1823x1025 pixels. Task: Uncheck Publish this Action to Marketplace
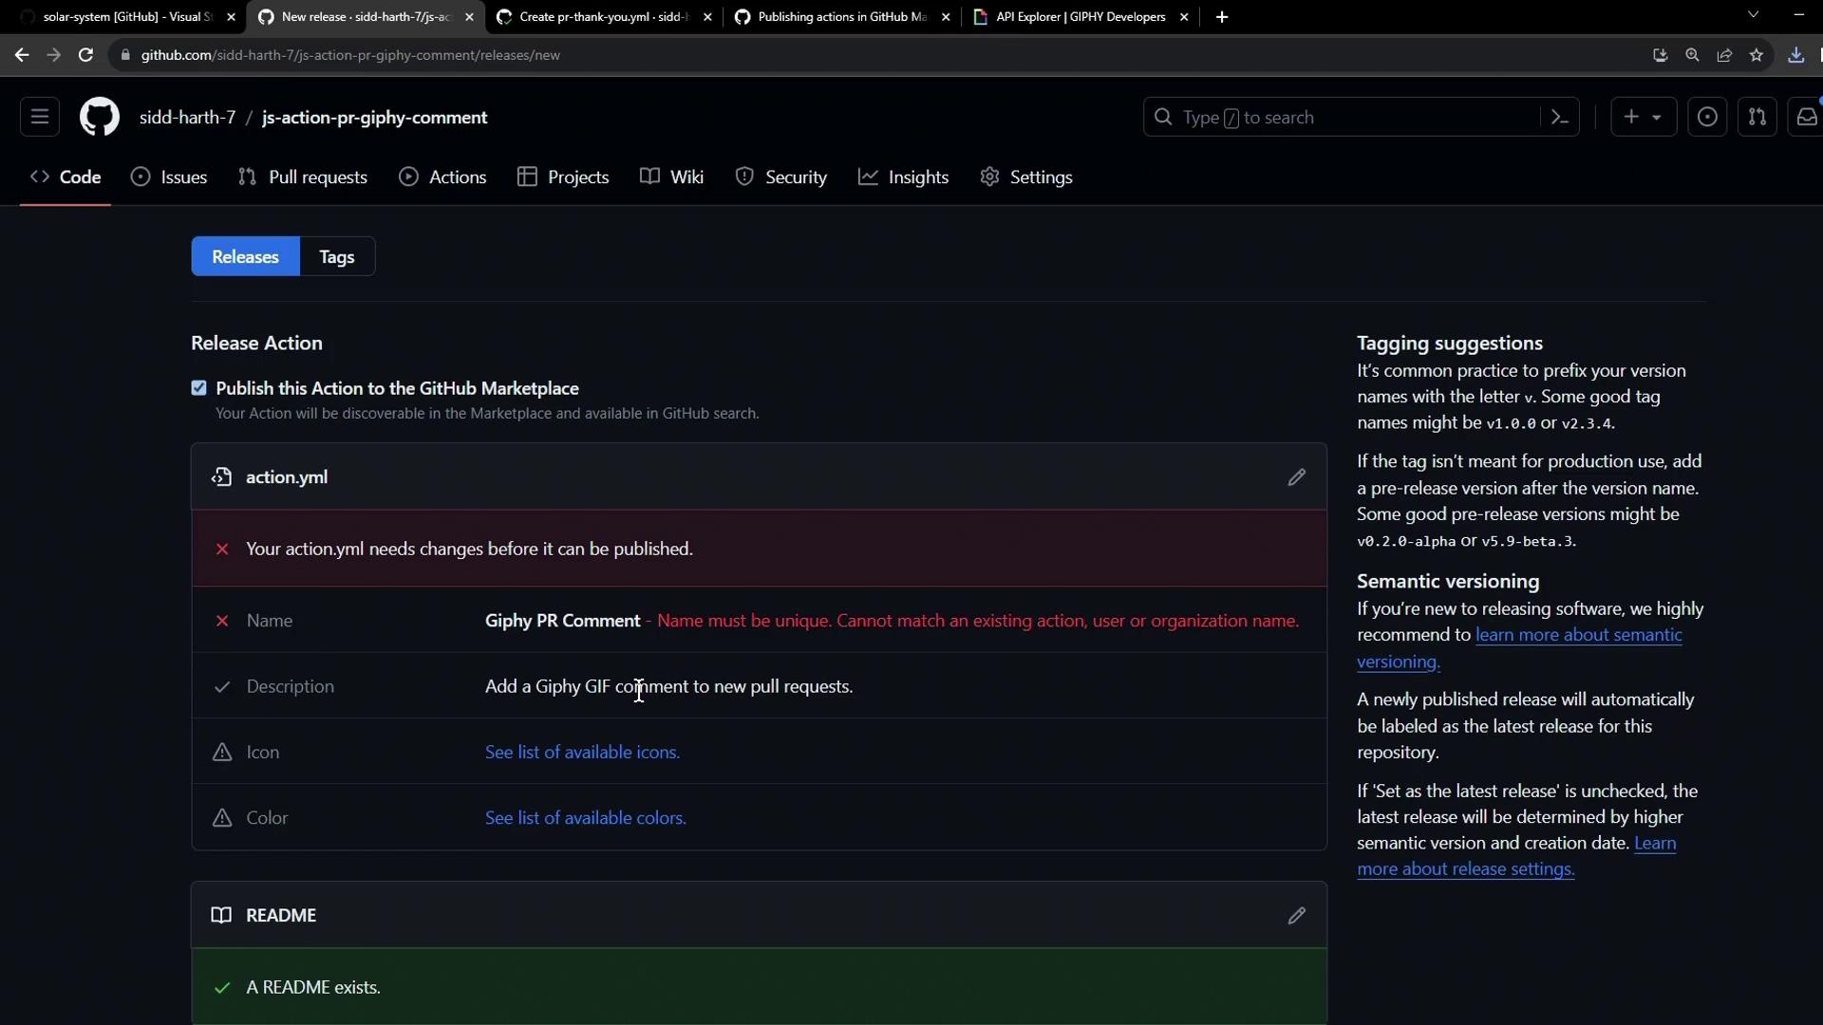point(198,388)
